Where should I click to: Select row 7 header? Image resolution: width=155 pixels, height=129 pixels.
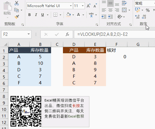click(x=4, y=90)
